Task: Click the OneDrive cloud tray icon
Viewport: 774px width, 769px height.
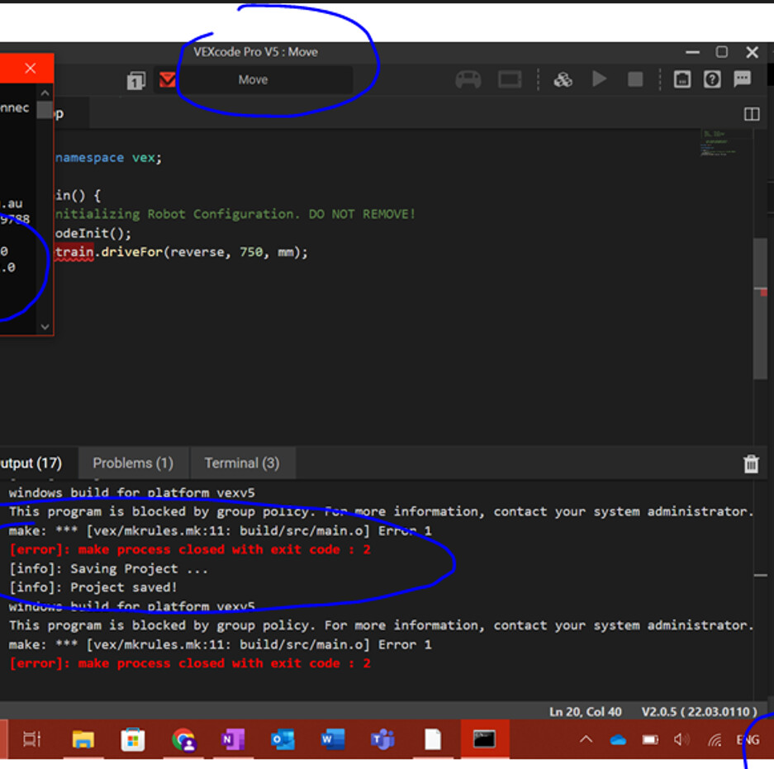Action: [618, 740]
